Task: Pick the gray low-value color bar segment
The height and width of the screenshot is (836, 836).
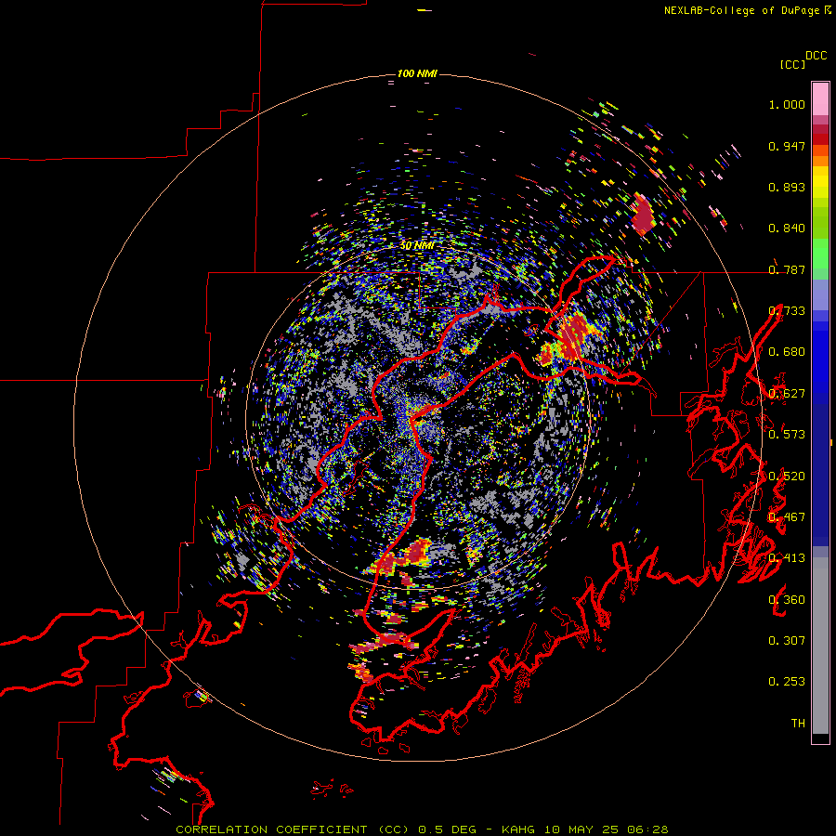Action: pos(820,646)
